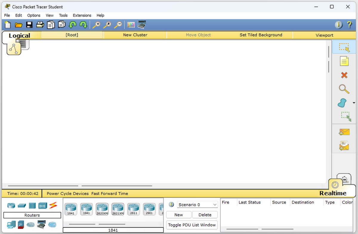Viewport: 358px width, 234px height.
Task: Select the End Devices category icon
Action: point(11,224)
